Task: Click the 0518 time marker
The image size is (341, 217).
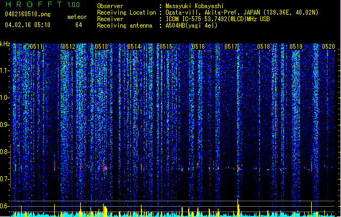Action: (263, 47)
